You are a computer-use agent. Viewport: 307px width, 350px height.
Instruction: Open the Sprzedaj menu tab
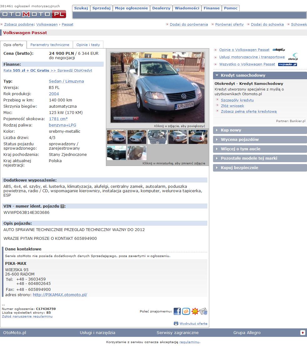(x=101, y=8)
